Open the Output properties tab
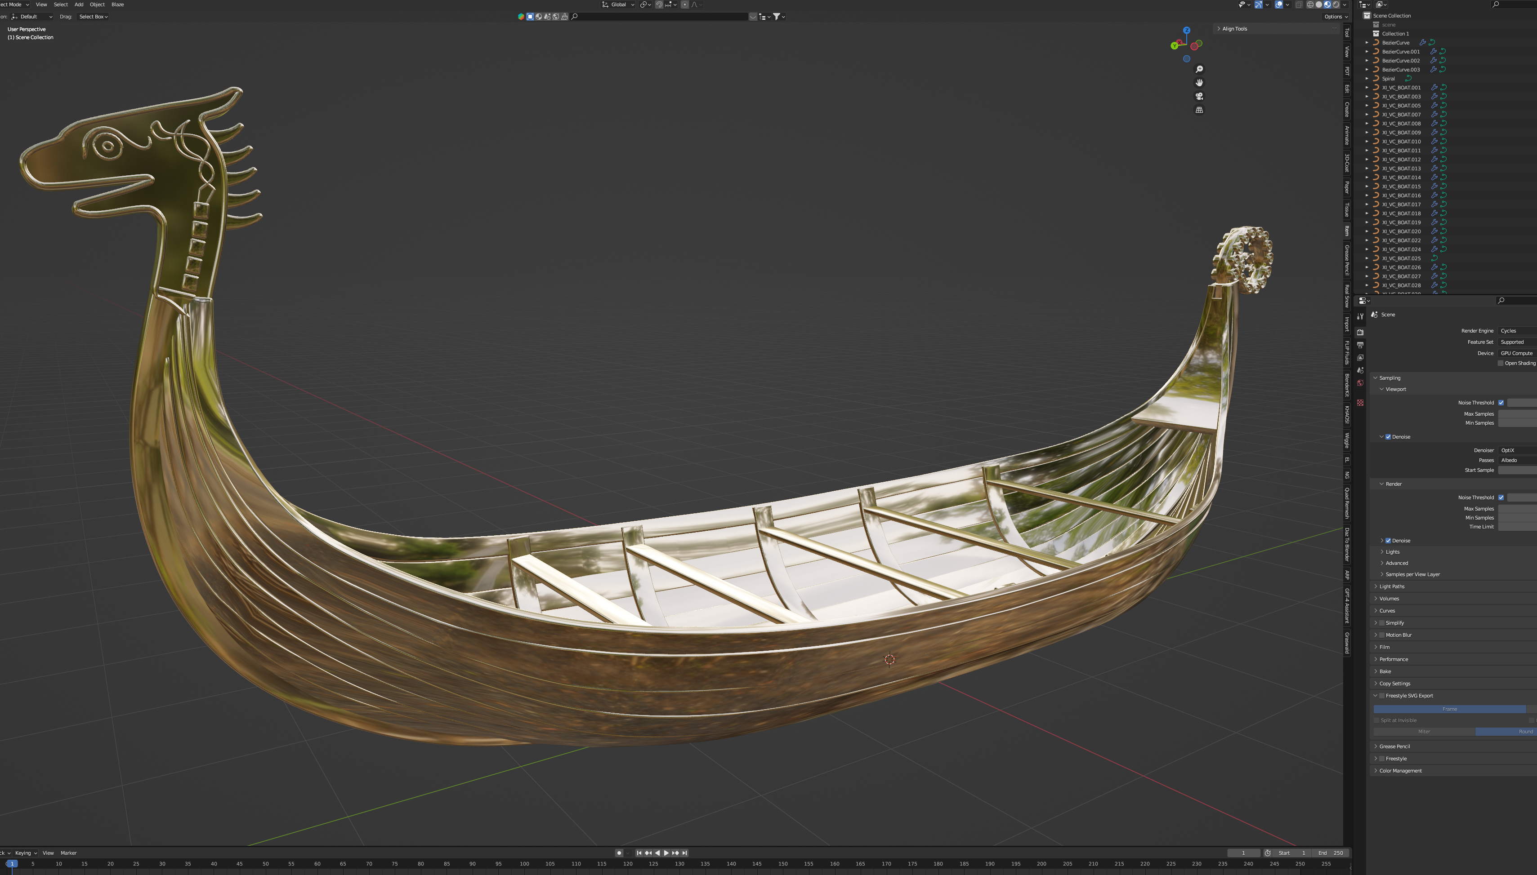The image size is (1537, 875). [x=1360, y=345]
